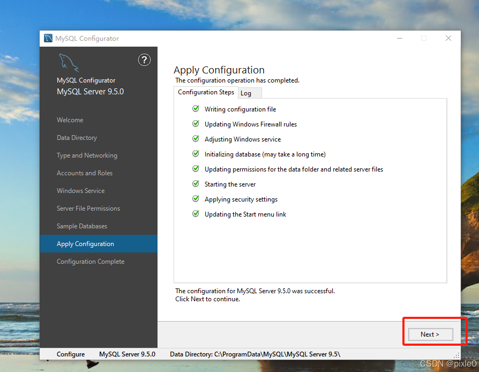Minimize the MySQL Configurator window
This screenshot has height=372, width=479.
tap(400, 38)
